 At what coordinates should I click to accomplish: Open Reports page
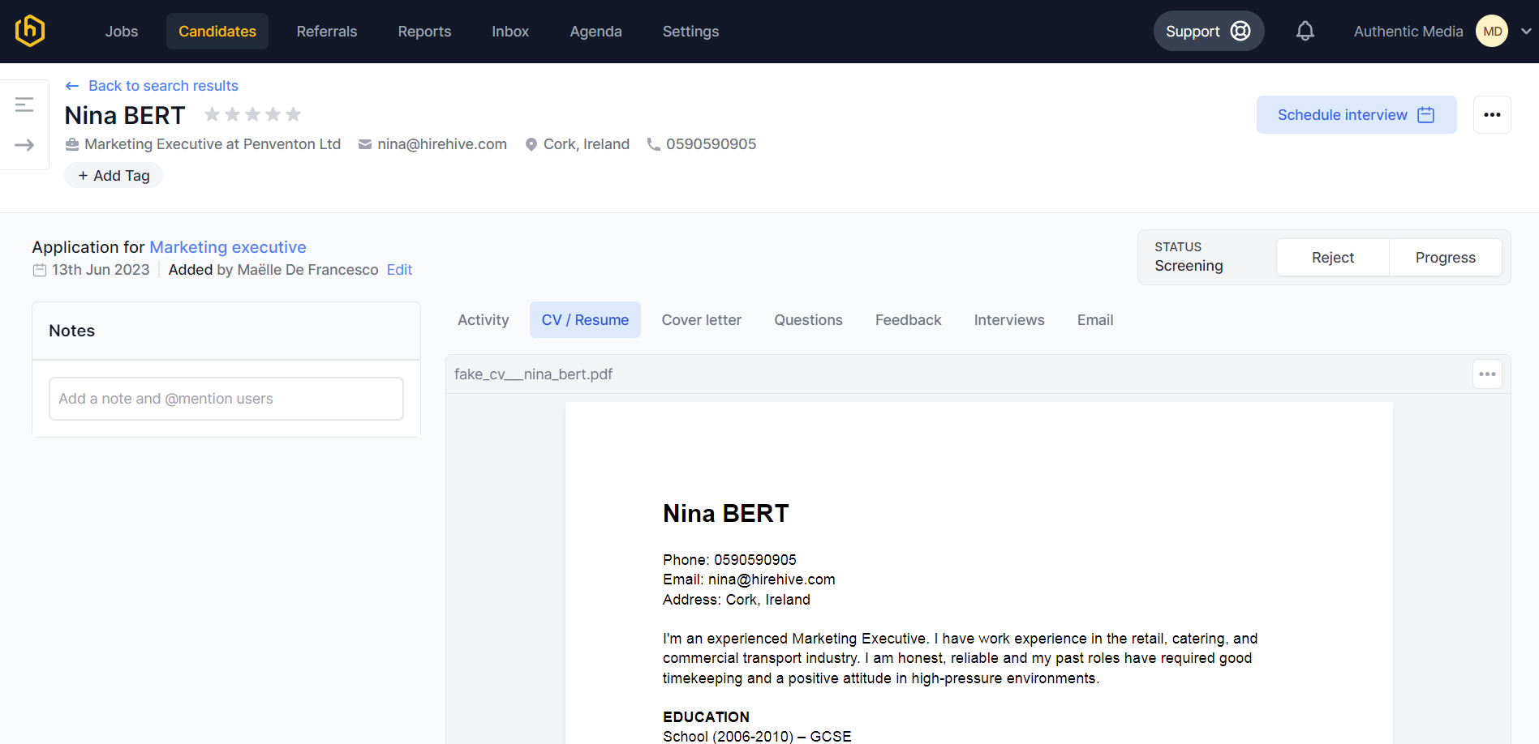tap(424, 31)
